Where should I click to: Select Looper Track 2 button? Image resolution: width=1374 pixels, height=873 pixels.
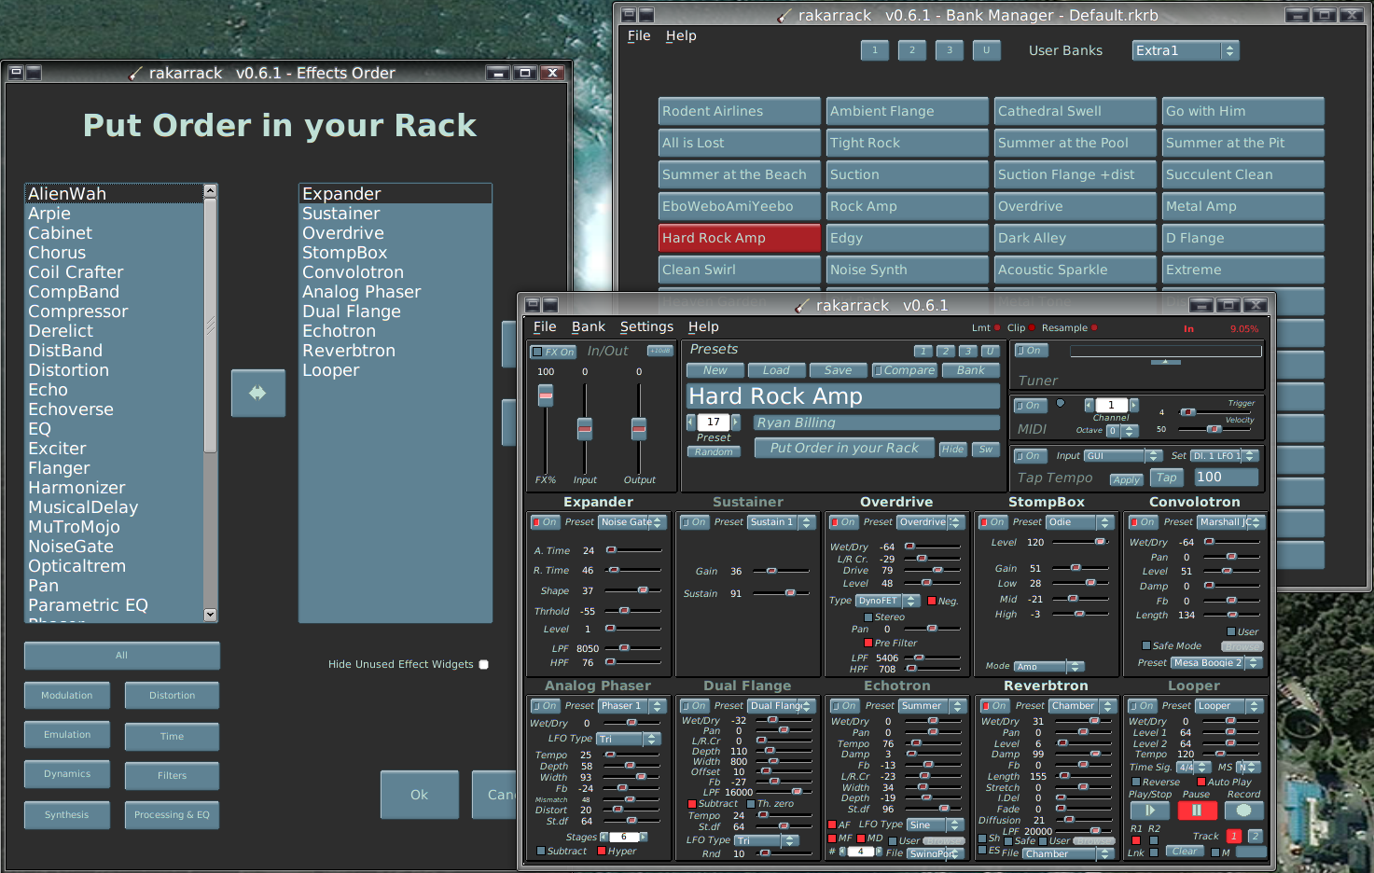point(1255,836)
